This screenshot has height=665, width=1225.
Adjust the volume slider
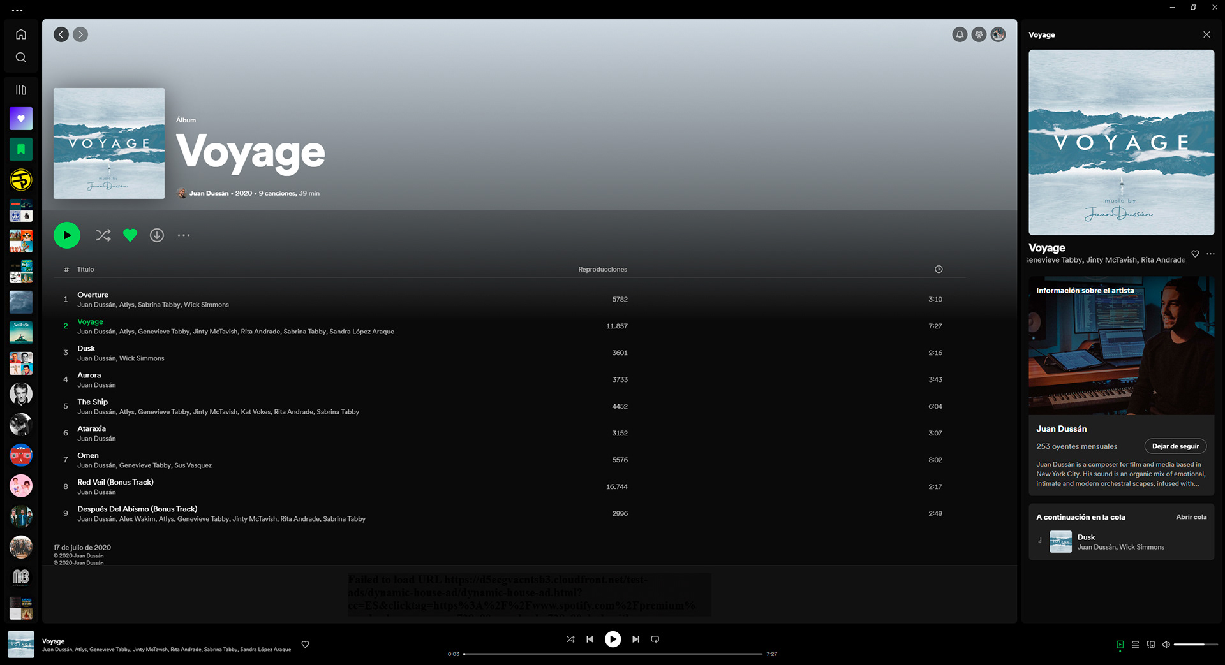pos(1196,645)
